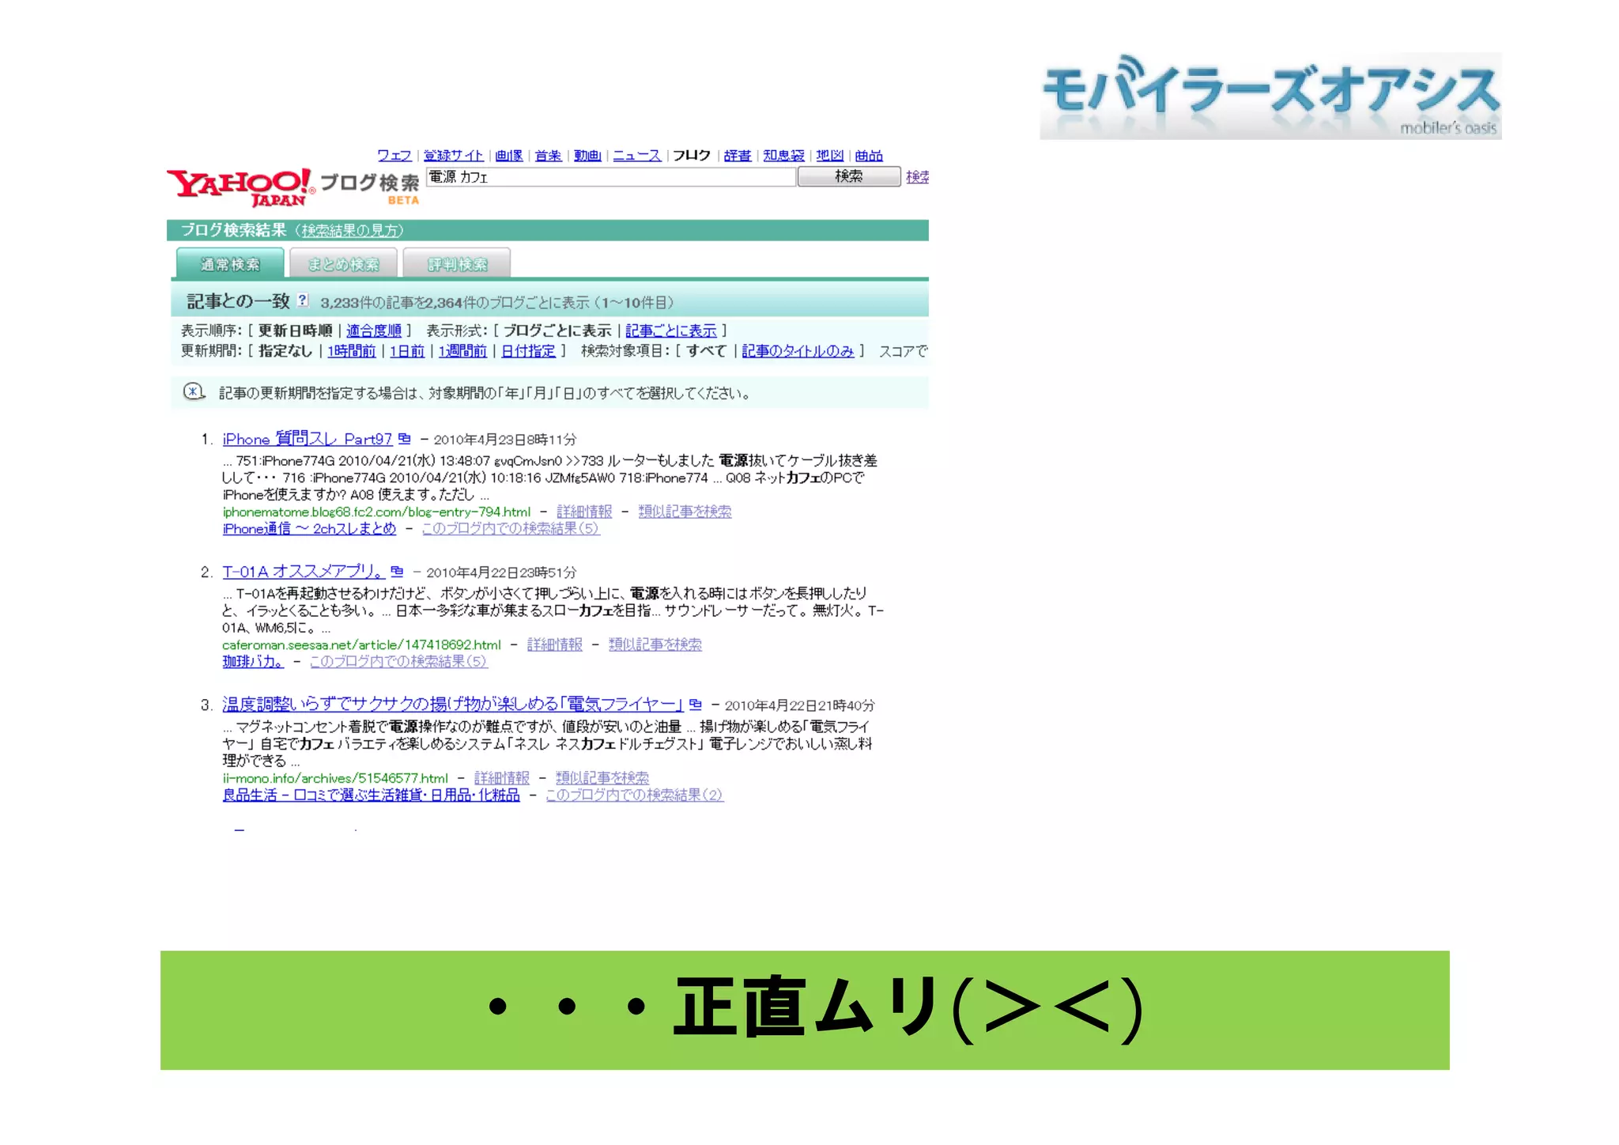The height and width of the screenshot is (1145, 1619).
Task: Open the 珈琲バカ。 blog link
Action: point(253,661)
